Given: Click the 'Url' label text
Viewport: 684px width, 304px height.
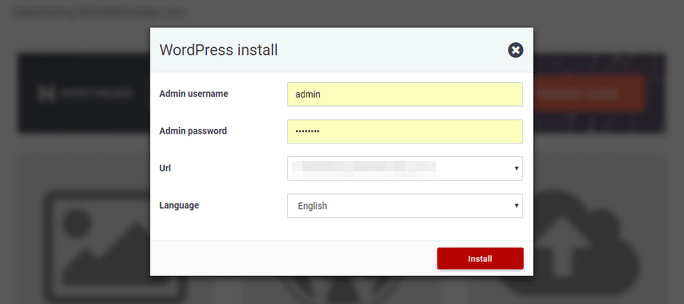Looking at the screenshot, I should pos(165,168).
